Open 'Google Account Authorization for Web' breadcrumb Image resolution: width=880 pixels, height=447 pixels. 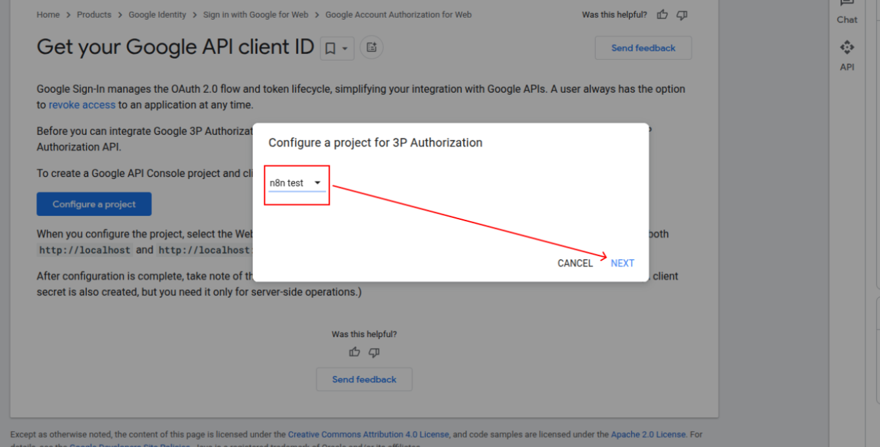(x=398, y=14)
